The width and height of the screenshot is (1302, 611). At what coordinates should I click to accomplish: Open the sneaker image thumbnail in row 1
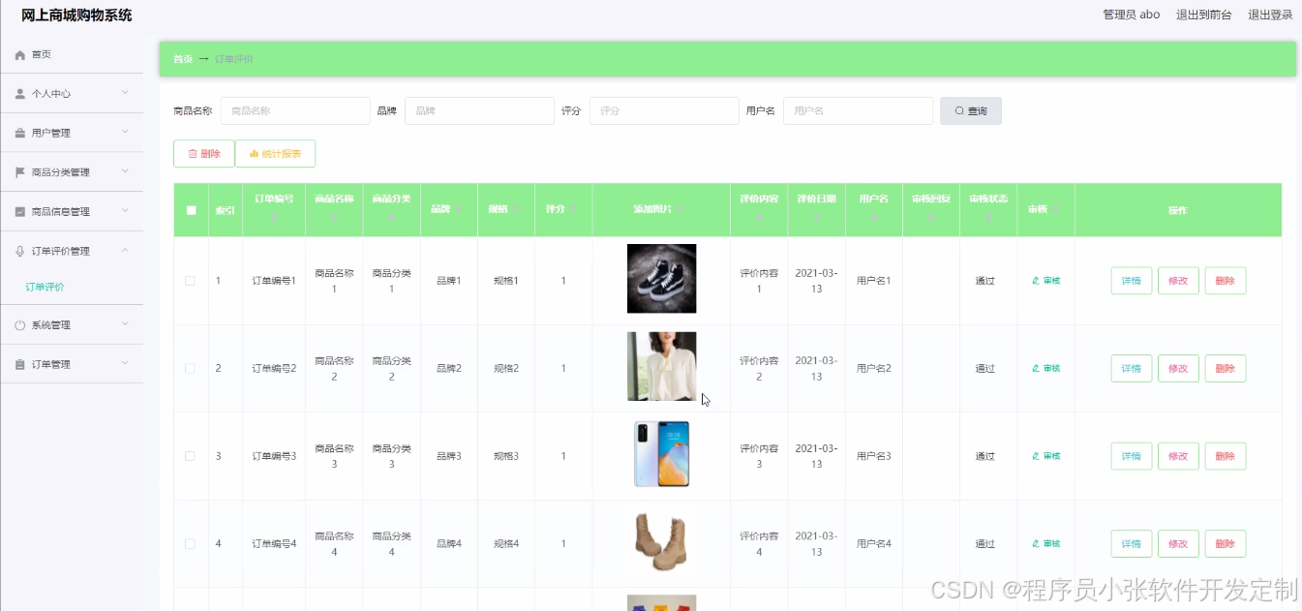click(661, 279)
